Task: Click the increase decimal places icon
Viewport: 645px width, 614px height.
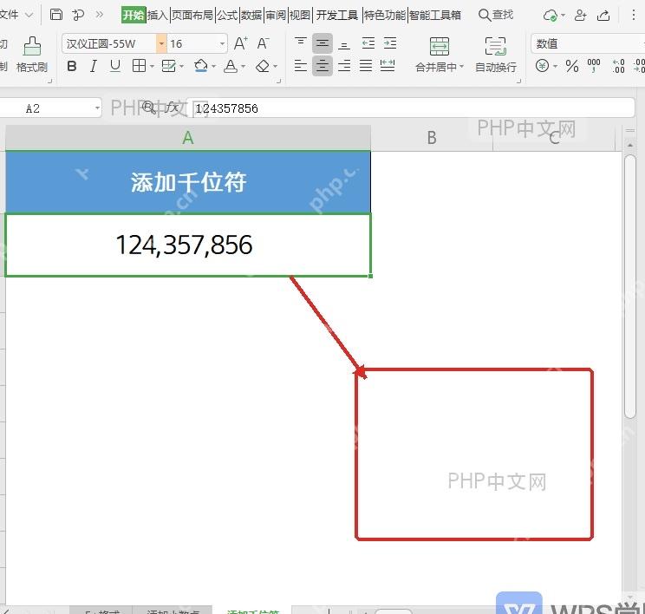Action: [618, 66]
